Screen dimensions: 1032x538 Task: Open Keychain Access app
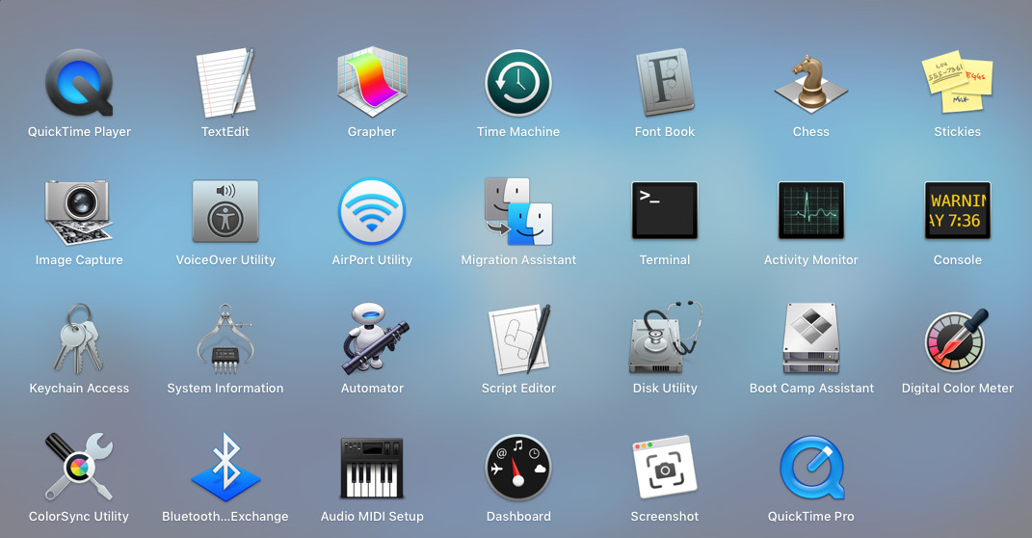pos(79,339)
